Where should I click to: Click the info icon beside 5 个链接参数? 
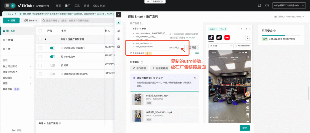point(131,53)
